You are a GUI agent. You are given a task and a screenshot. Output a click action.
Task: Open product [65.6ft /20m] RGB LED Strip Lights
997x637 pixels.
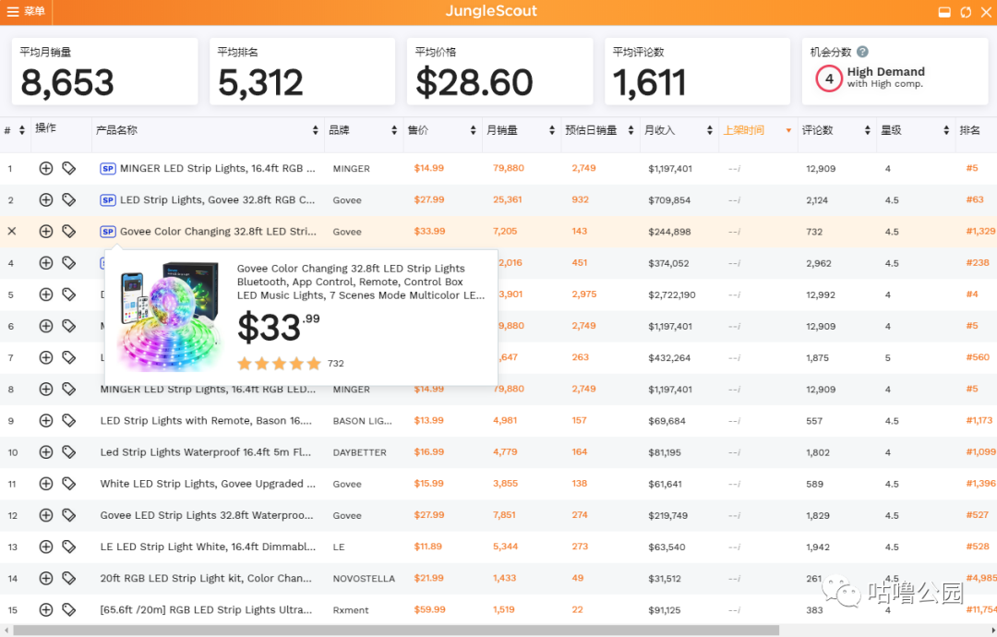point(205,609)
